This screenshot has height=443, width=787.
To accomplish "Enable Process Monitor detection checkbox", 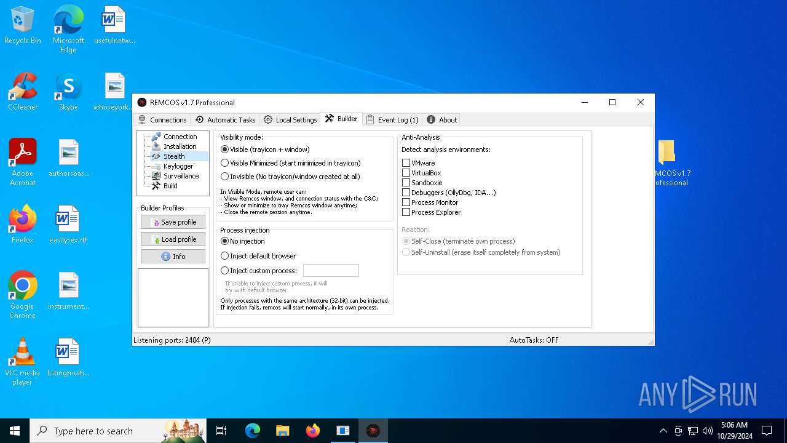I will [406, 202].
